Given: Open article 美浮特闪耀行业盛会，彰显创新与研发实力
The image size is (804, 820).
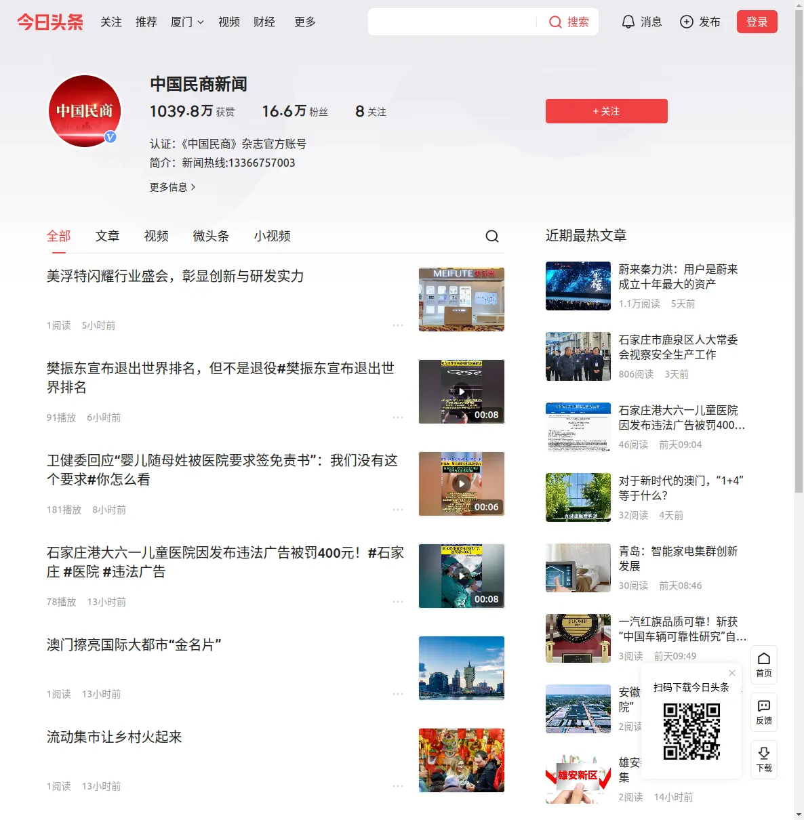Looking at the screenshot, I should pos(176,276).
